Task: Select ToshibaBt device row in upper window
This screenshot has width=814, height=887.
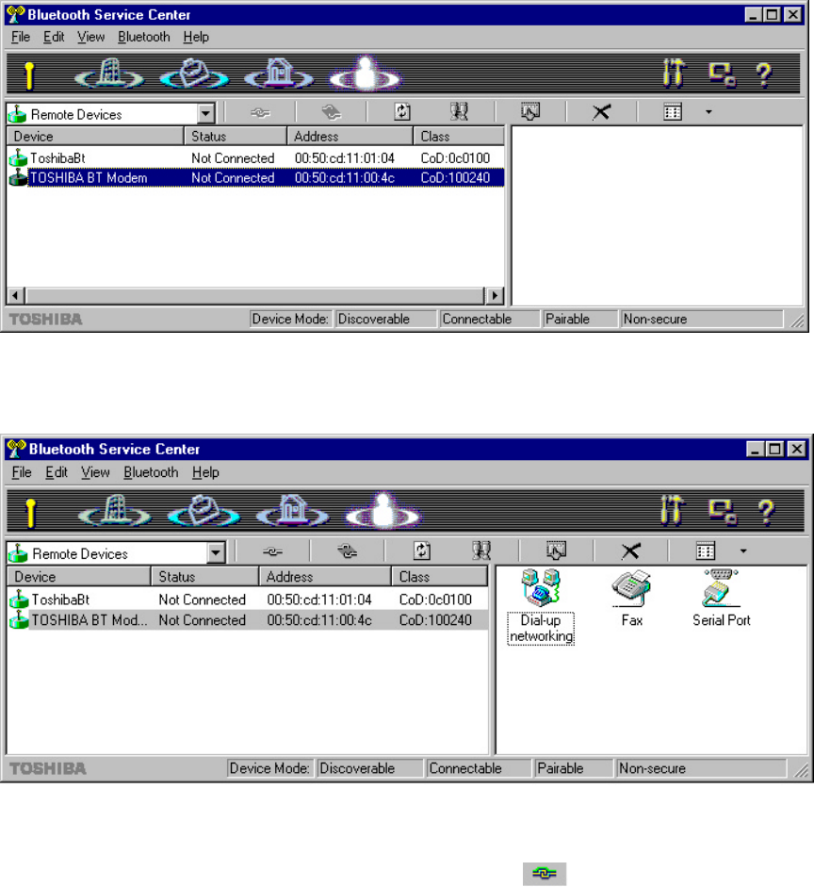Action: click(255, 157)
